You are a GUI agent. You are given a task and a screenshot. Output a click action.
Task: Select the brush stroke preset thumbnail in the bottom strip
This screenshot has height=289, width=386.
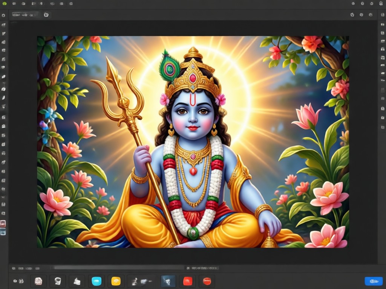(142, 281)
